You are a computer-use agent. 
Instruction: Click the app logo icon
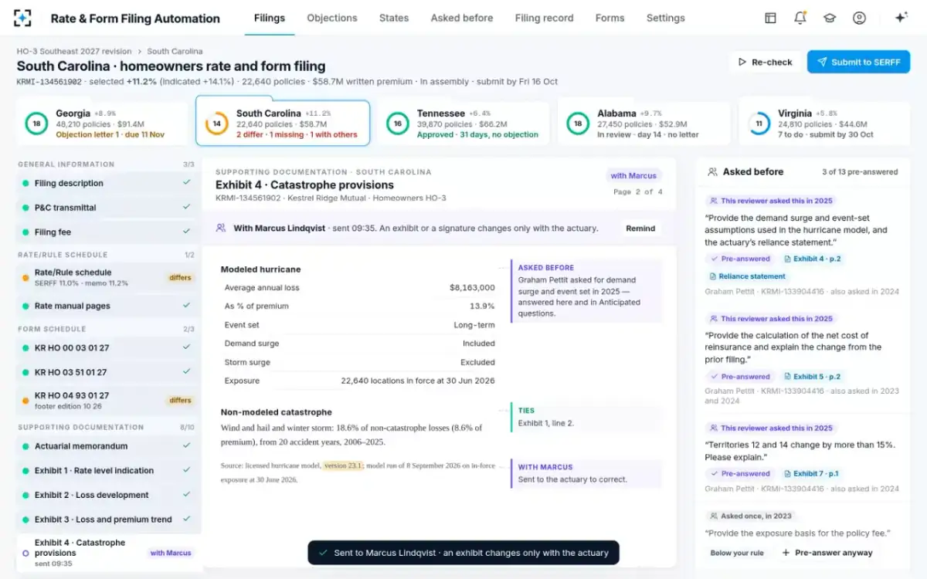pyautogui.click(x=23, y=18)
